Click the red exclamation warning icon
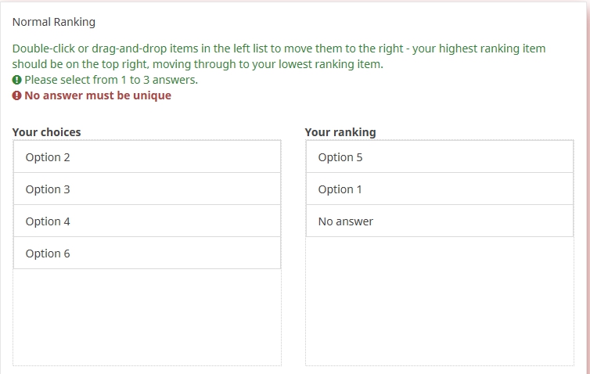This screenshot has width=590, height=374. (17, 95)
